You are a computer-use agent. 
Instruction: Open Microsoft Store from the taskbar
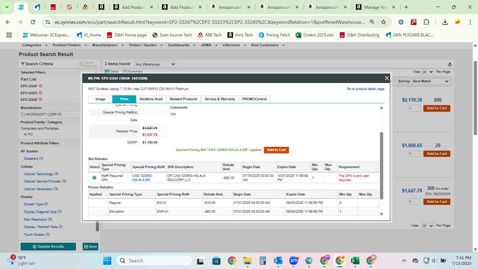pyautogui.click(x=216, y=261)
